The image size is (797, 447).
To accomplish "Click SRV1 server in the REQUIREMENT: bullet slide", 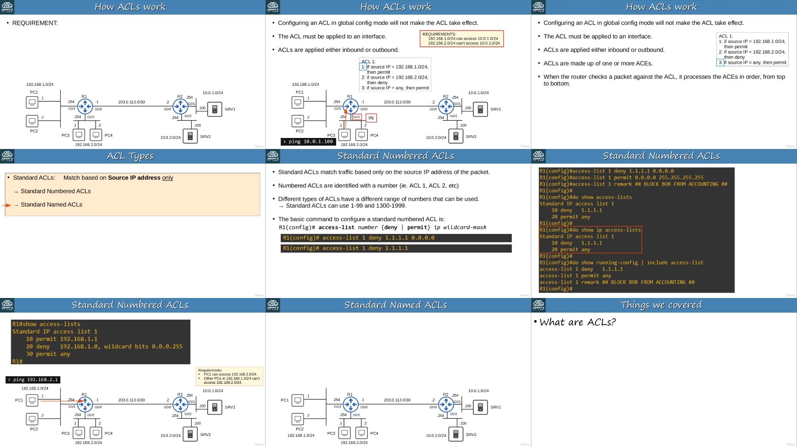I will tap(215, 109).
